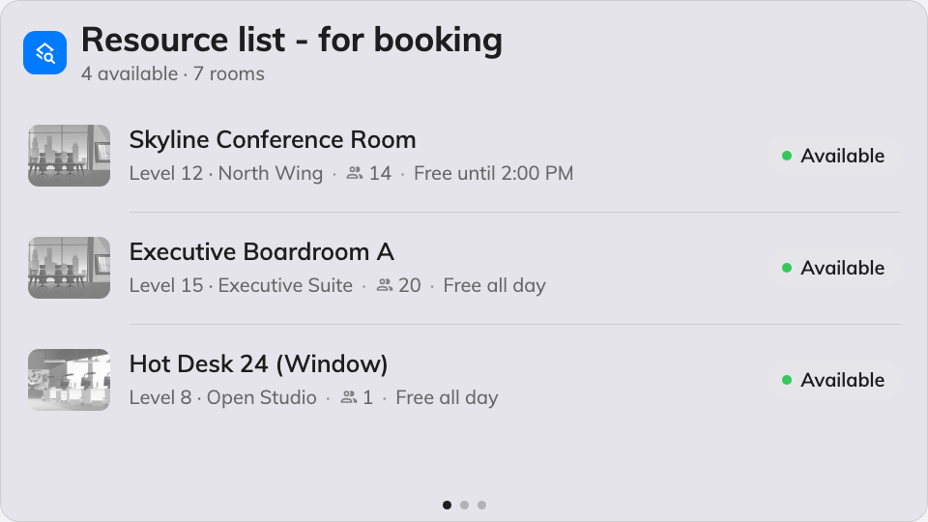Click Available badge for Executive Boardroom A
This screenshot has height=522, width=928.
[x=833, y=268]
